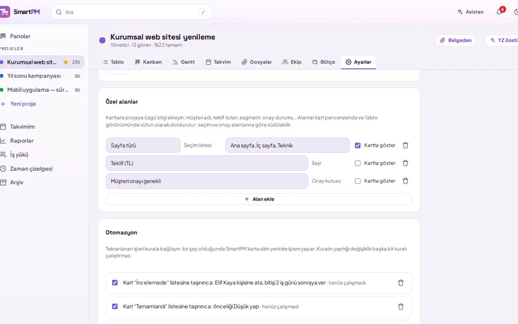
Task: Delete the Teklif (TL) custom field
Action: click(x=405, y=163)
